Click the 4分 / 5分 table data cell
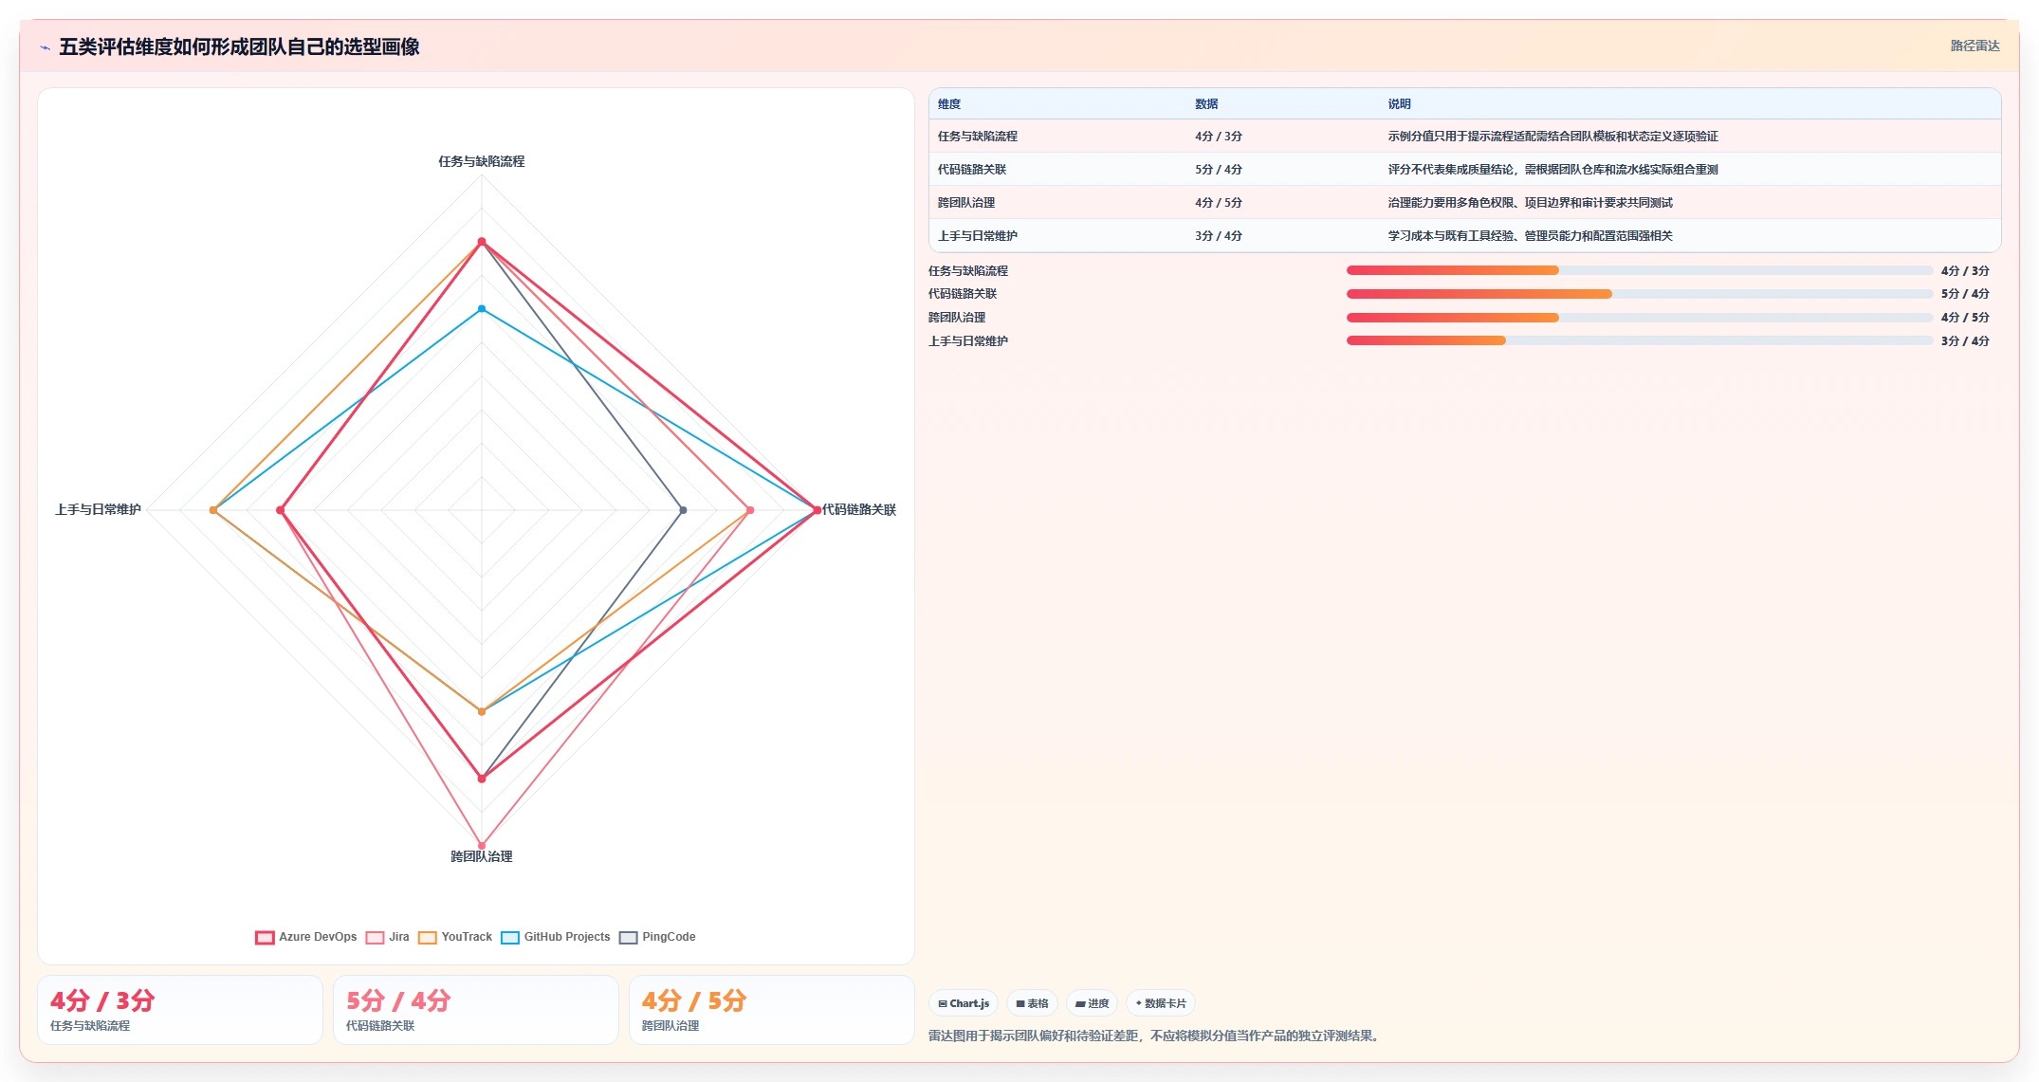Image resolution: width=2039 pixels, height=1082 pixels. [x=1219, y=203]
